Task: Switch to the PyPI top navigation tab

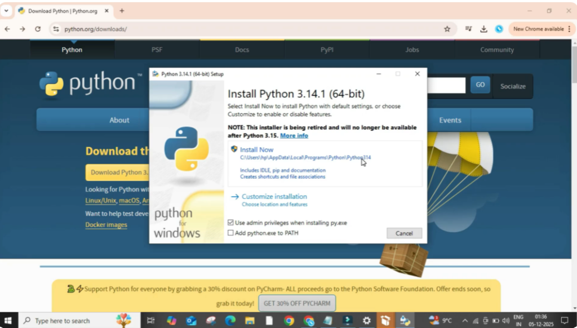Action: (x=327, y=50)
